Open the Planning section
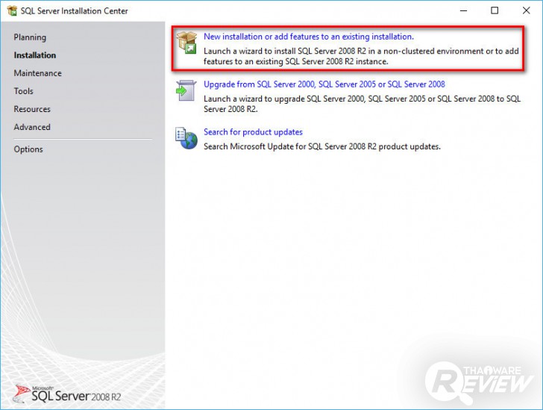 [30, 37]
